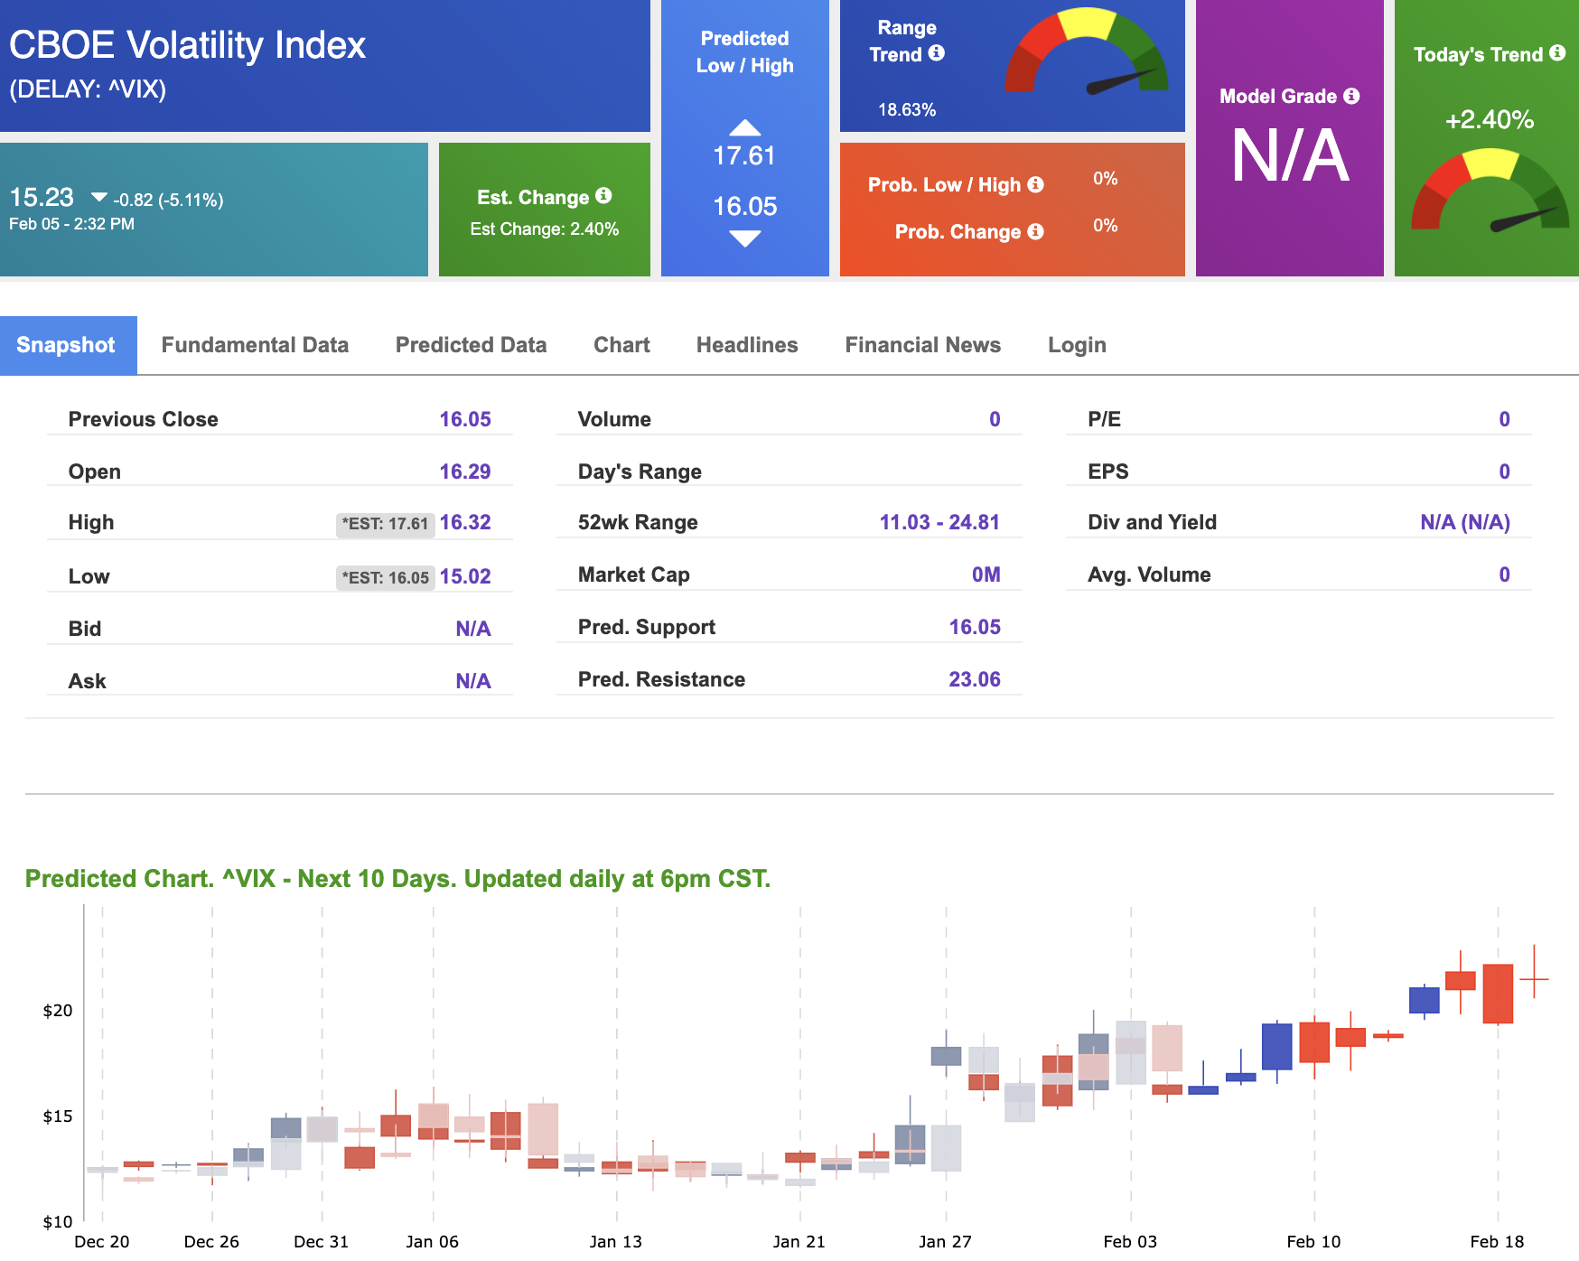Image resolution: width=1579 pixels, height=1261 pixels.
Task: Click the Predicted Chart heading
Action: pos(397,879)
